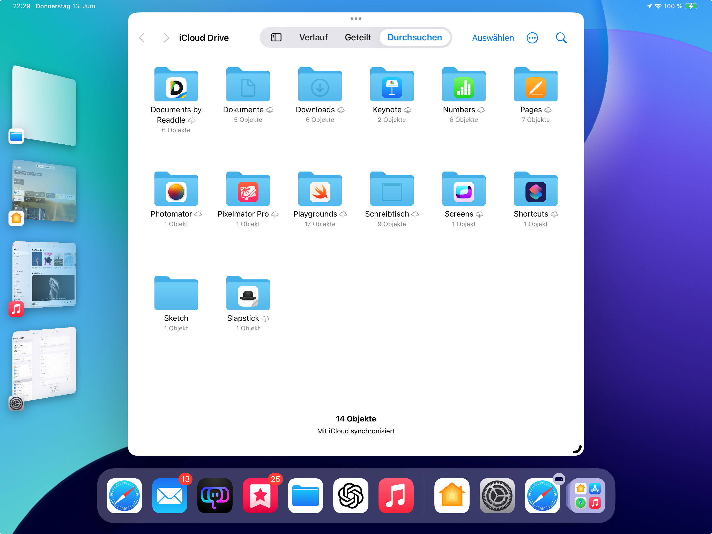
Task: Open the App Library folder in dock
Action: 588,495
